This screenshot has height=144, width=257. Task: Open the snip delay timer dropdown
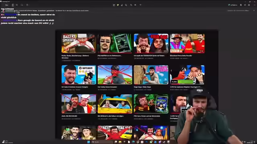click(28, 5)
